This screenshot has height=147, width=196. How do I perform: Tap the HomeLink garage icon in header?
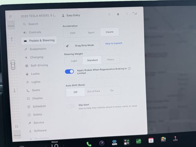coord(109,14)
